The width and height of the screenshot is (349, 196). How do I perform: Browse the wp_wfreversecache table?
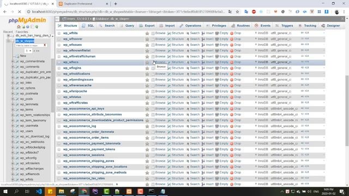tap(158, 85)
